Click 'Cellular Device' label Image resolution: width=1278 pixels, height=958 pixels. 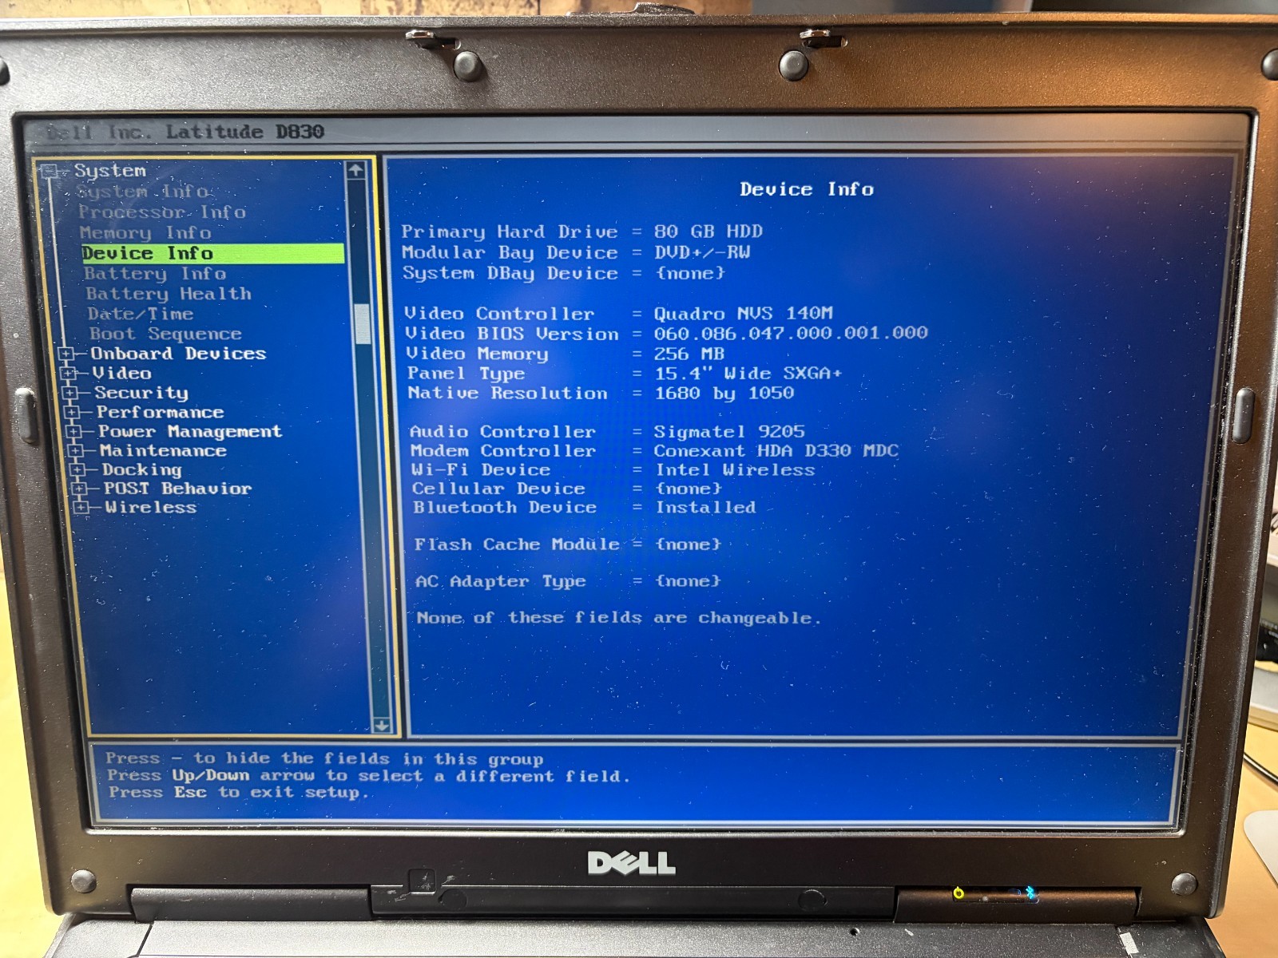498,489
